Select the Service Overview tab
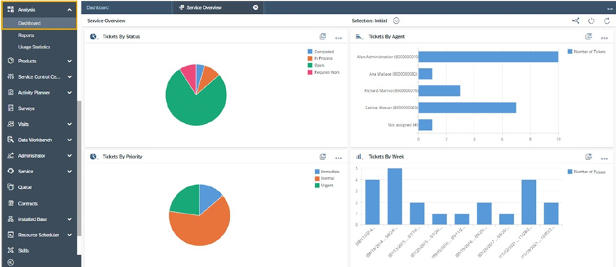Screen dimensions: 616x267 (x=218, y=8)
